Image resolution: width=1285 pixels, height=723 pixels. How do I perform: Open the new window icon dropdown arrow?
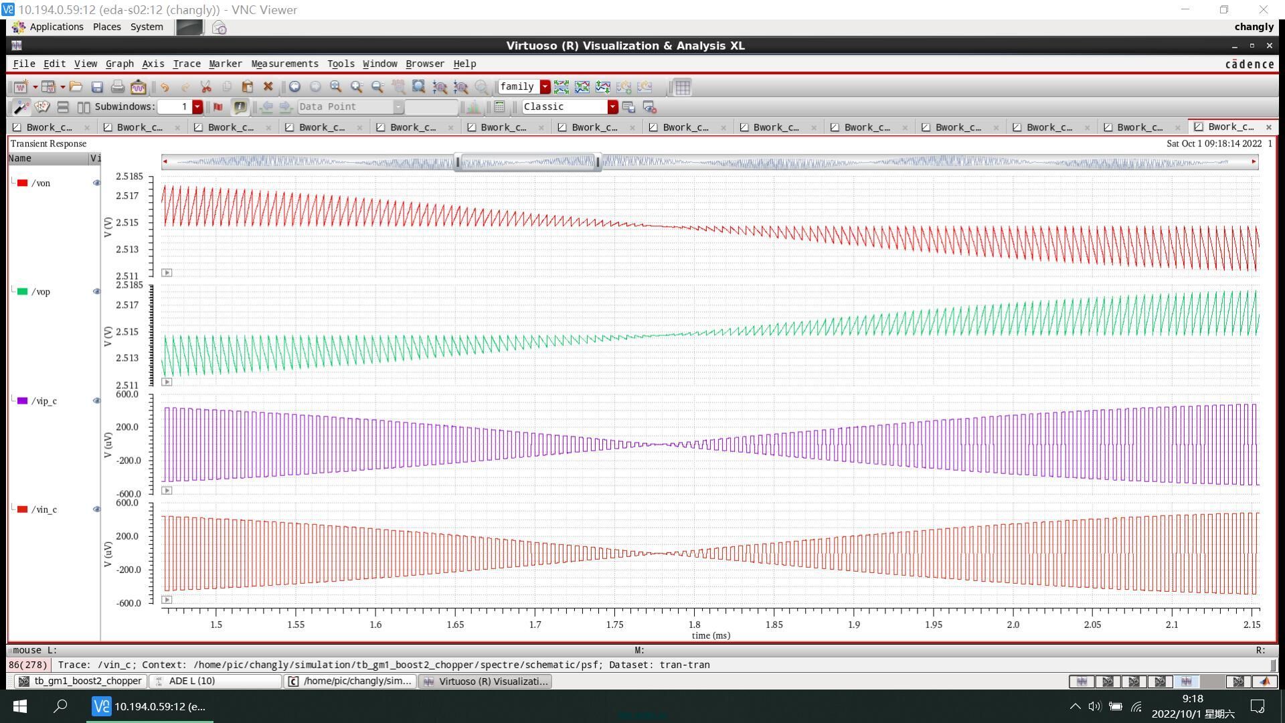tap(35, 87)
